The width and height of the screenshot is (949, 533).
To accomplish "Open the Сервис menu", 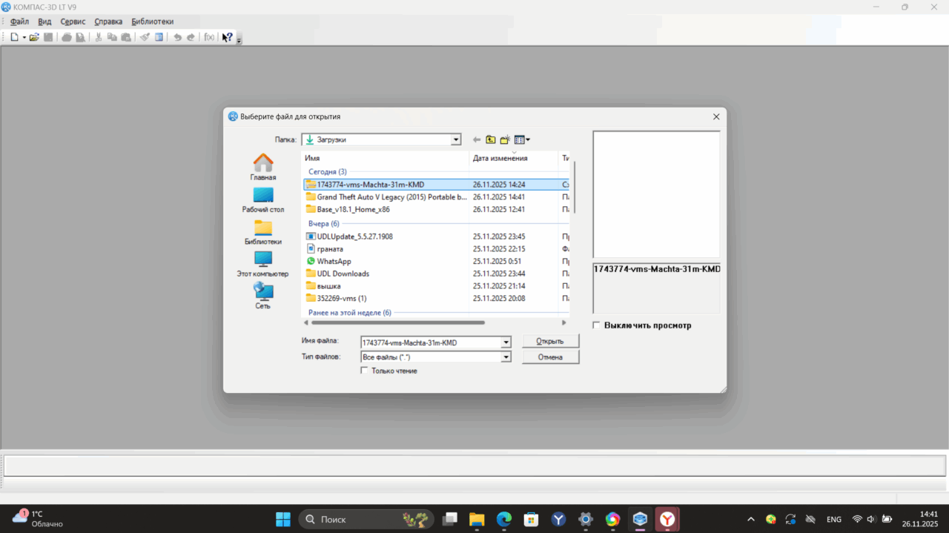I will (73, 21).
